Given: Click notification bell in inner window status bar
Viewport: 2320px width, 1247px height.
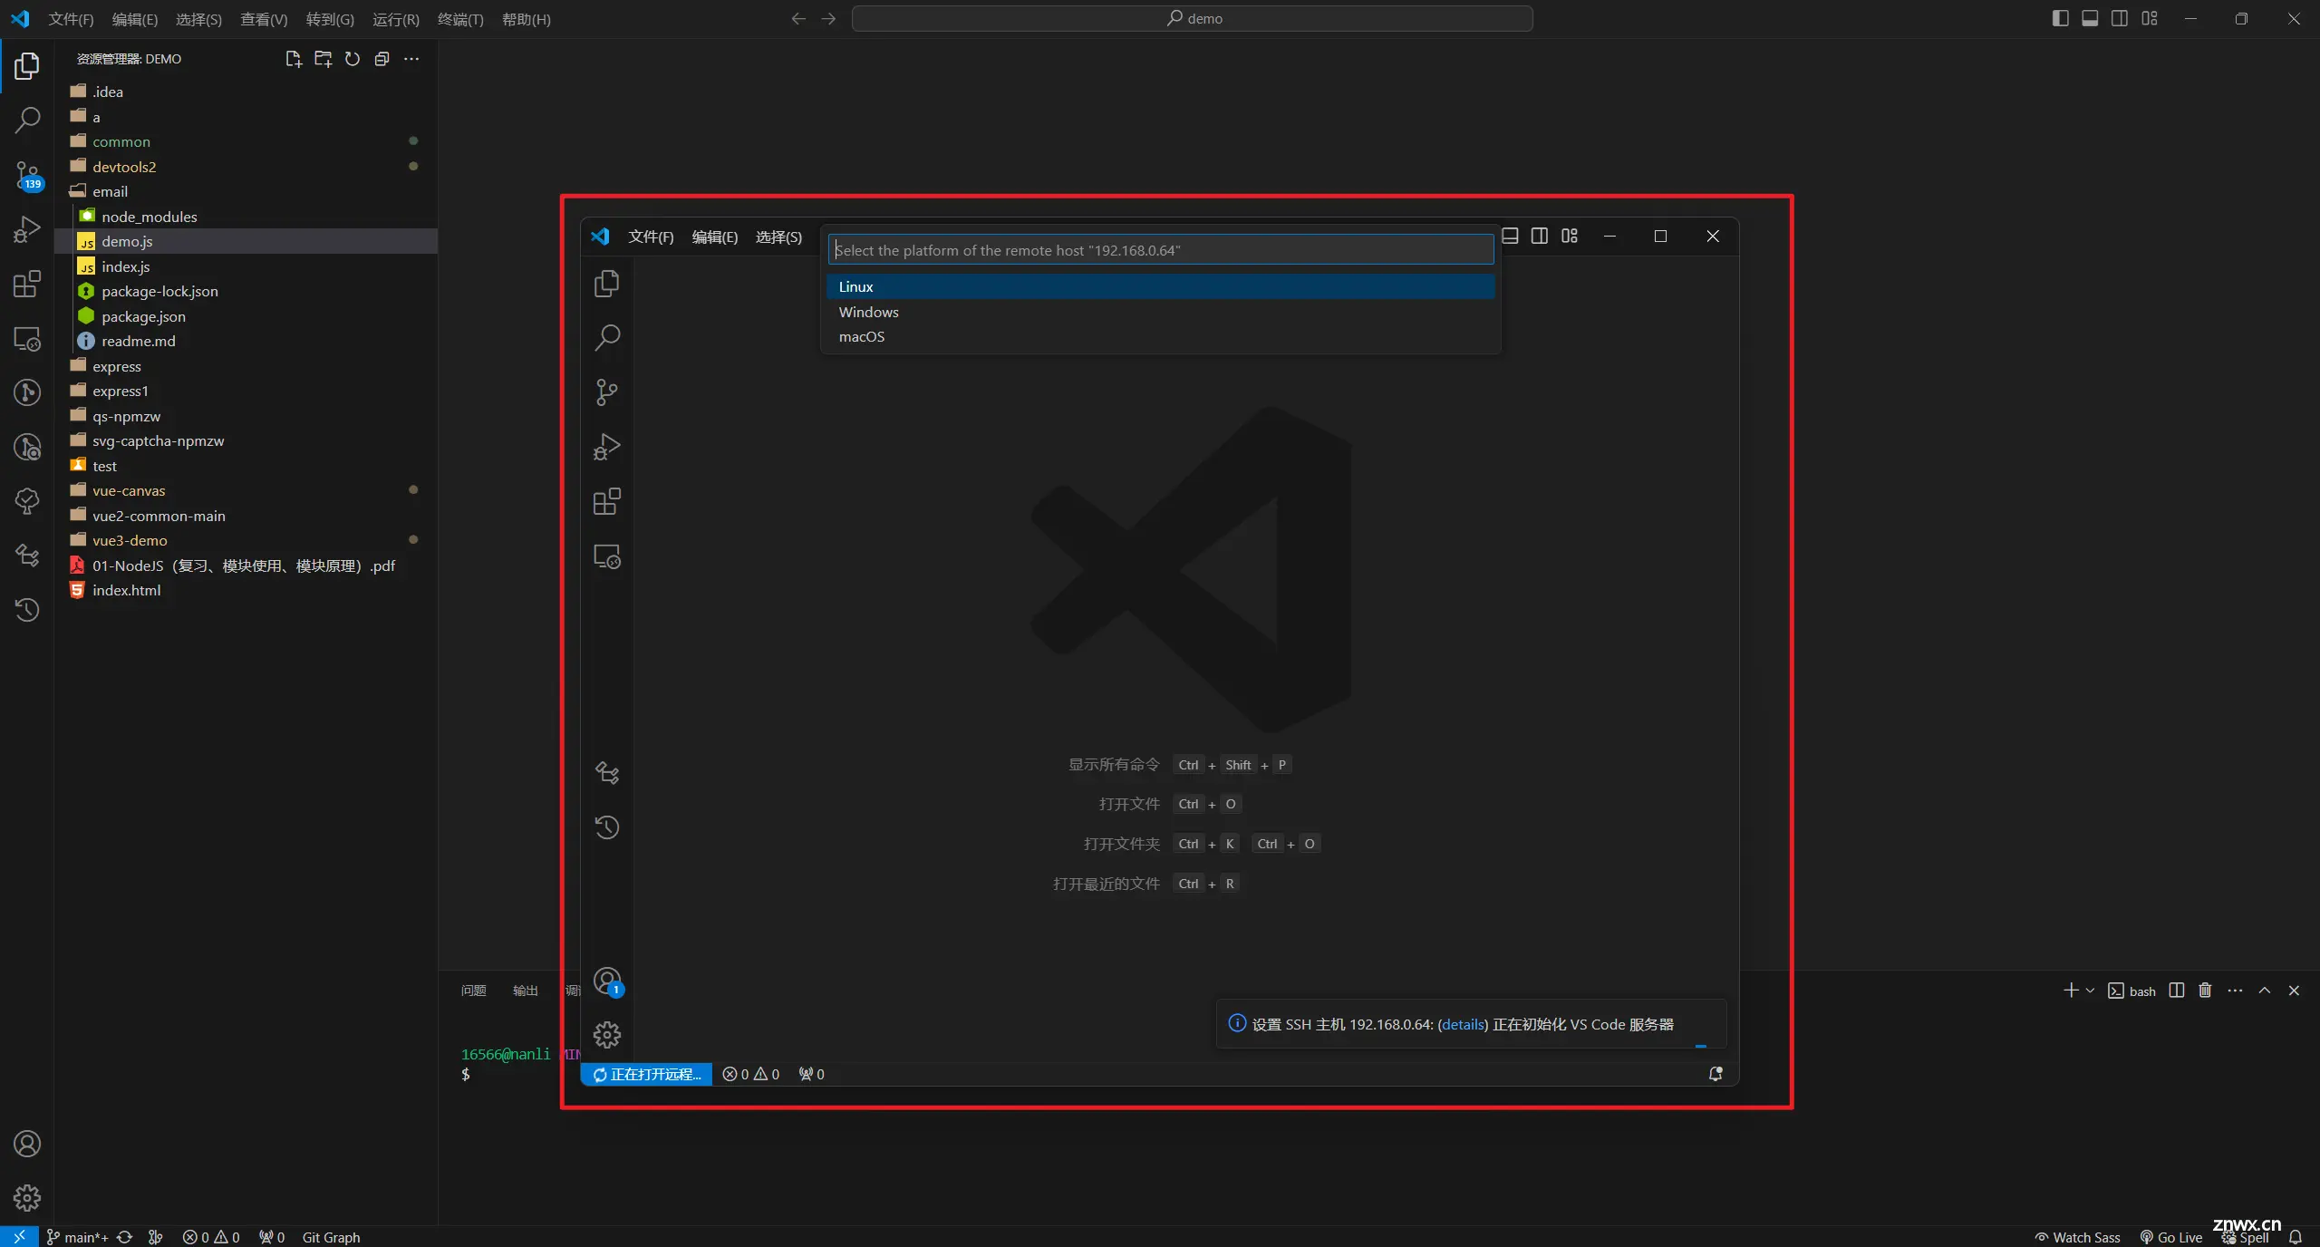Looking at the screenshot, I should (x=1716, y=1074).
